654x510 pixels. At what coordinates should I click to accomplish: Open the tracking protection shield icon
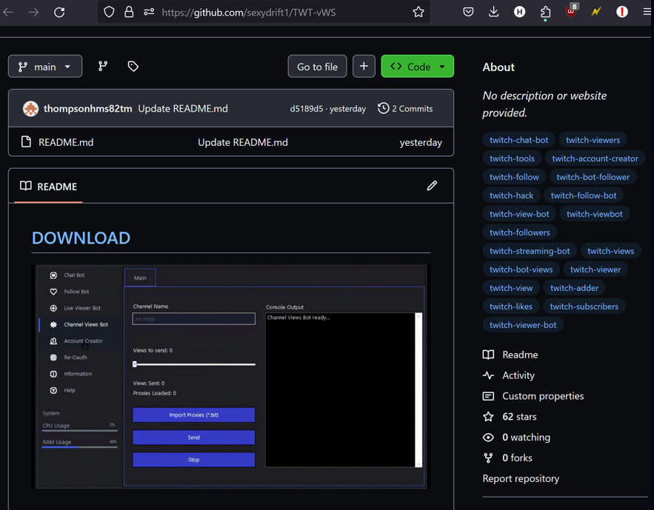click(109, 12)
